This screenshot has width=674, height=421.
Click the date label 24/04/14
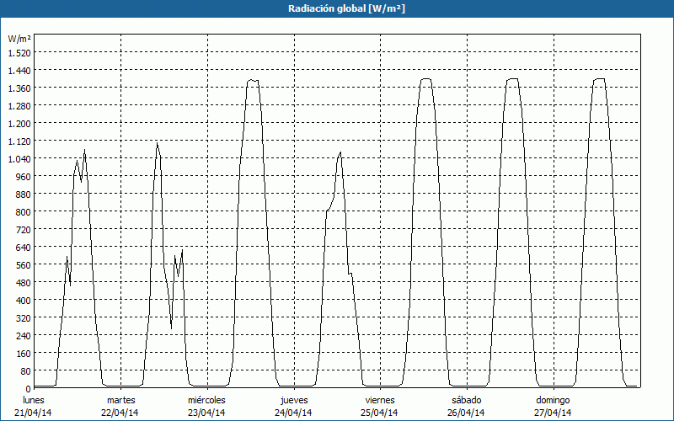(294, 413)
